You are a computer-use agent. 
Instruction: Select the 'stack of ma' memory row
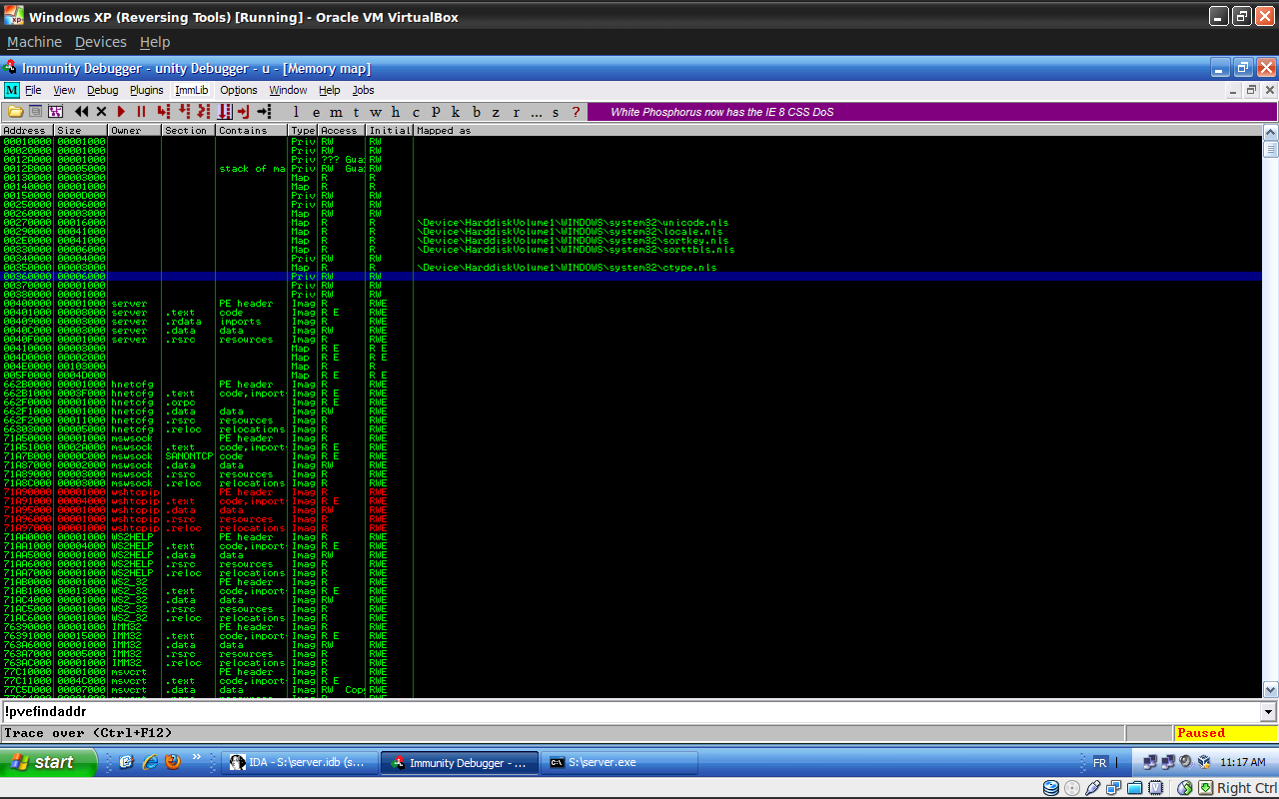[631, 169]
